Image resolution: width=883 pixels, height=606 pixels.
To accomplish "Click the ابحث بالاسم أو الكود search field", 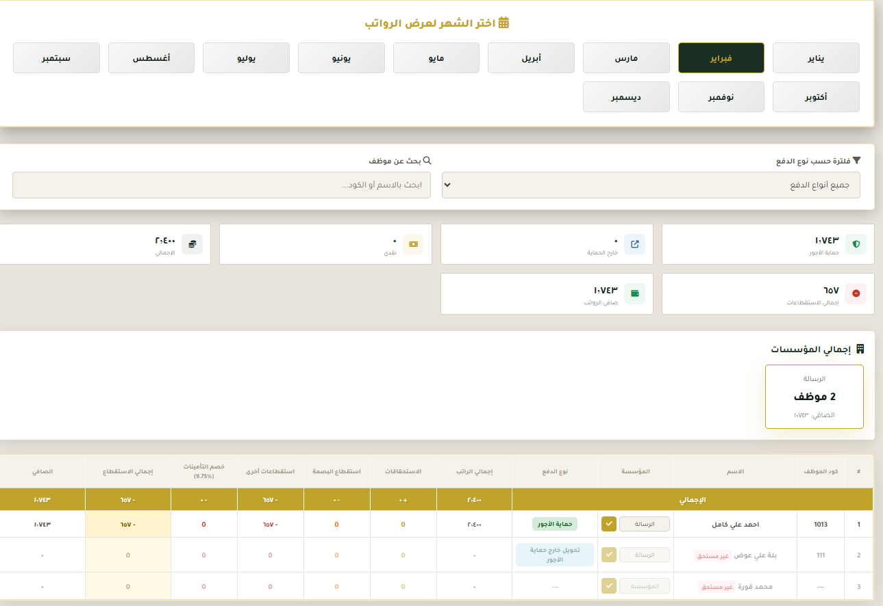I will click(x=221, y=185).
